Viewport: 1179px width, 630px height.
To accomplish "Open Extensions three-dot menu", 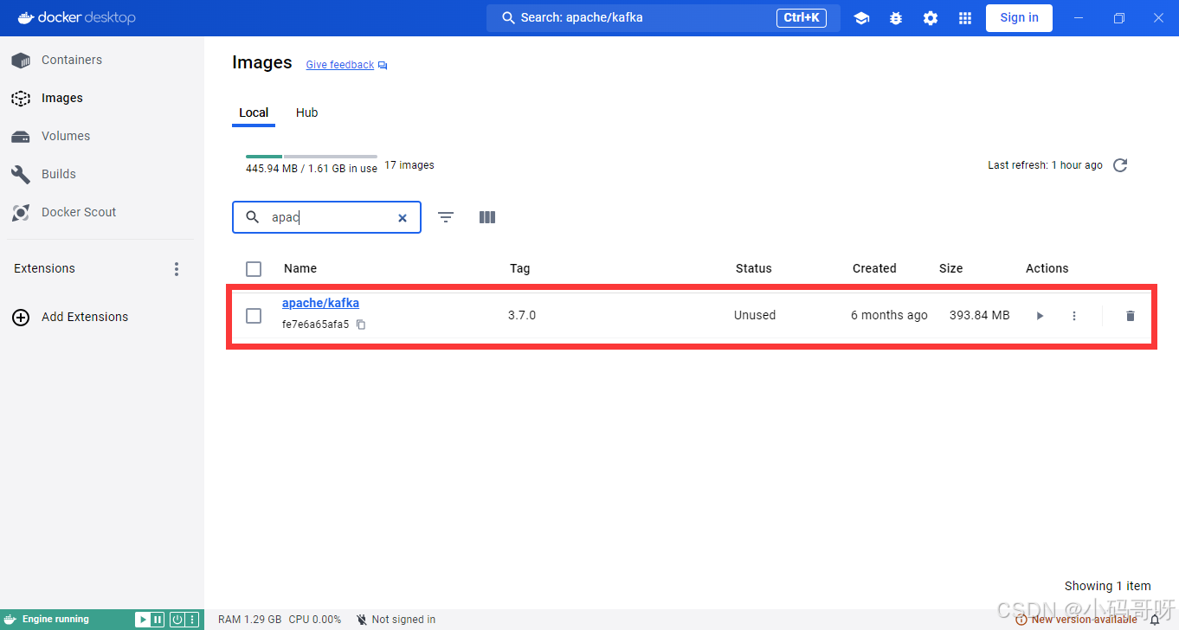I will [x=177, y=269].
